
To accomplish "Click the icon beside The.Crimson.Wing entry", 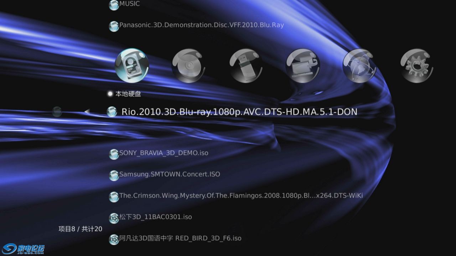I will 114,197.
